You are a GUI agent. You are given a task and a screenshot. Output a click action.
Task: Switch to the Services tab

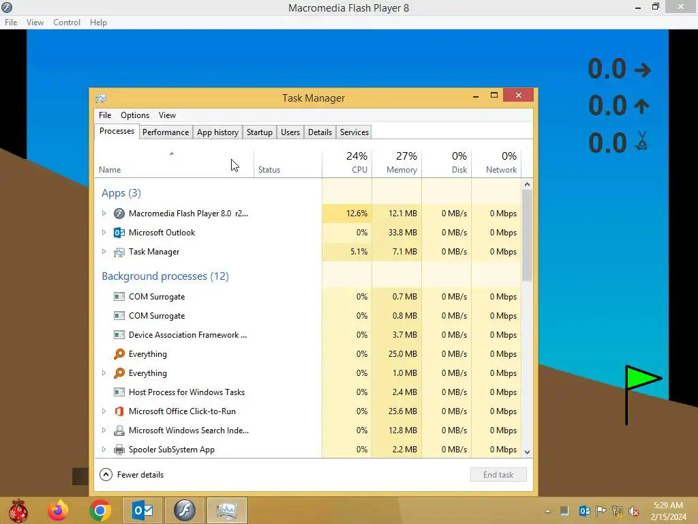(354, 132)
